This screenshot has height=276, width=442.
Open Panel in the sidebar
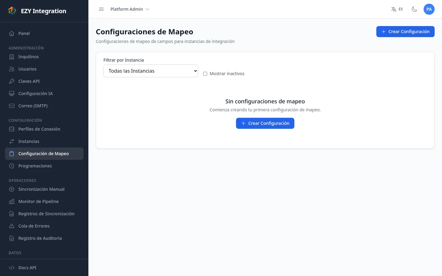point(44,33)
